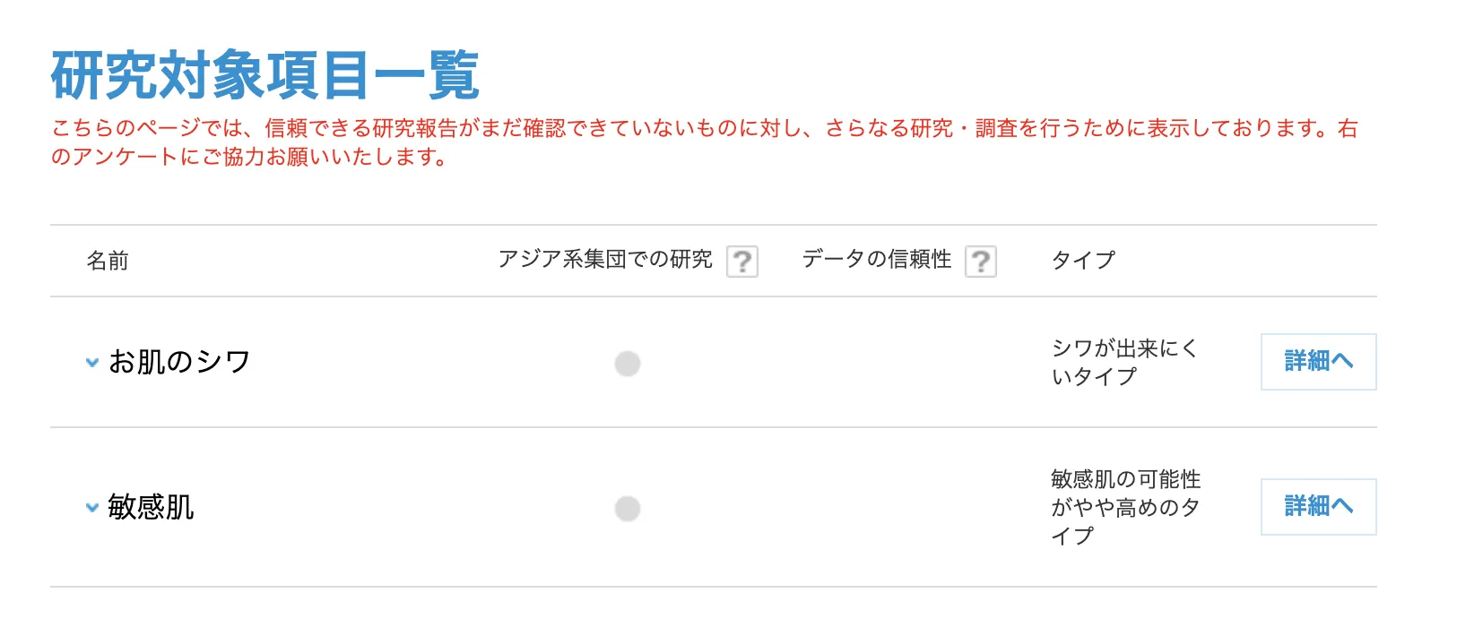Open 詳細へ for お肌のシワ
Viewport: 1474px width, 627px height.
point(1316,362)
